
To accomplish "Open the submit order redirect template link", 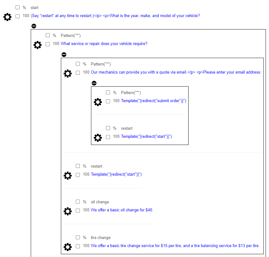I will (x=153, y=101).
